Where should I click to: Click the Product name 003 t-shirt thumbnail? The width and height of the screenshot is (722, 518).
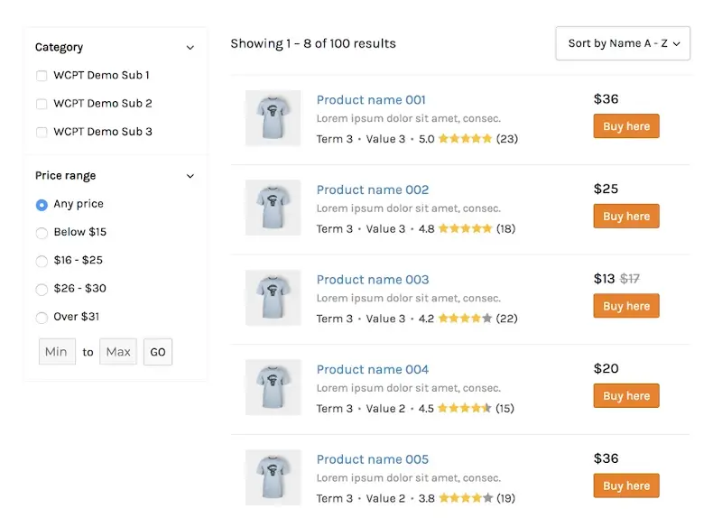click(273, 298)
